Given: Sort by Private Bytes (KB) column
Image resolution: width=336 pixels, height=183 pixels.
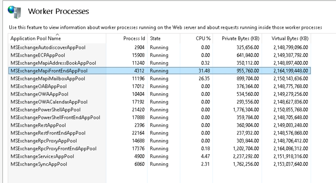Looking at the screenshot, I should (239, 39).
